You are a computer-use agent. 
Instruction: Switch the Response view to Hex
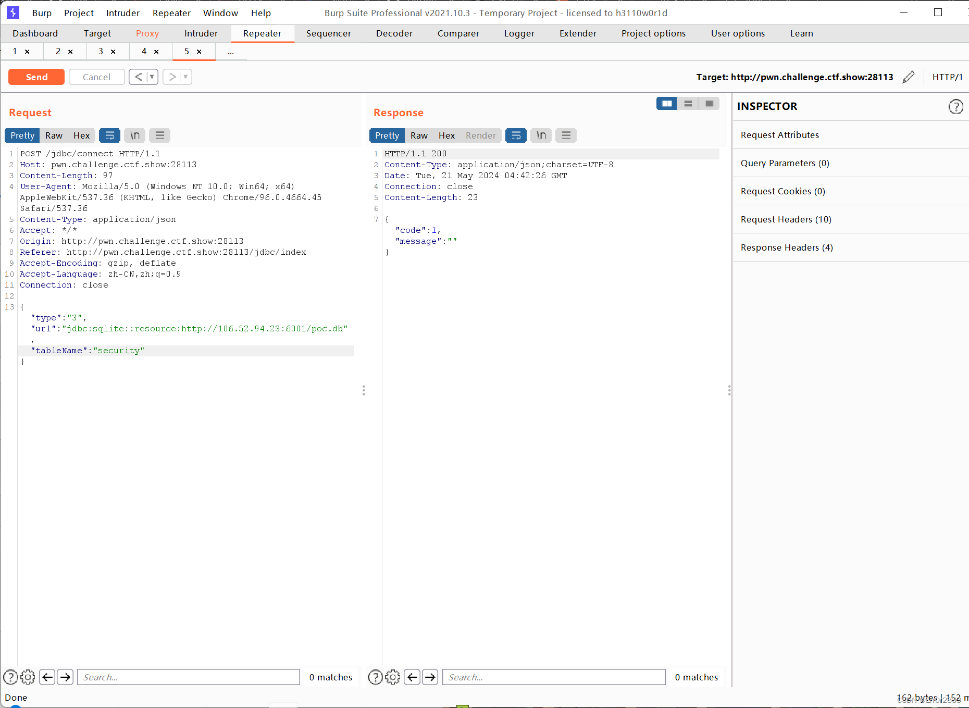pyautogui.click(x=446, y=135)
